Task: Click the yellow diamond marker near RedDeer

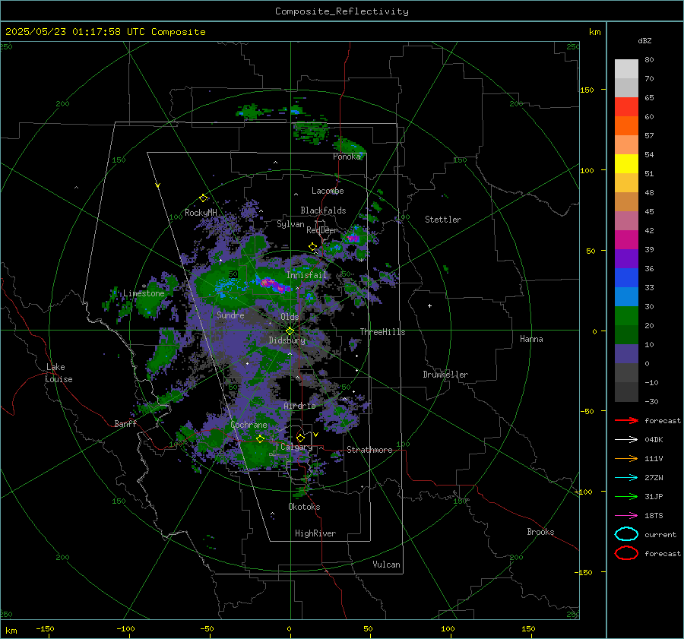Action: (312, 247)
